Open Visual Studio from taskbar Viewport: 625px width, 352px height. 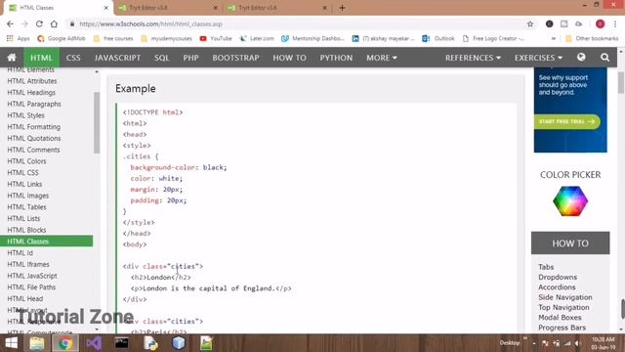94,343
